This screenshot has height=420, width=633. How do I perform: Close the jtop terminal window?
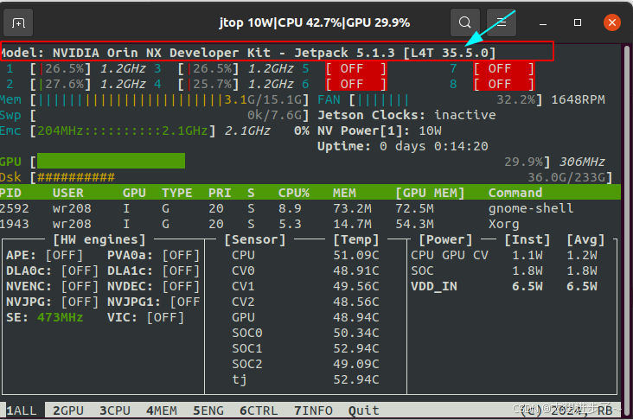(x=612, y=22)
